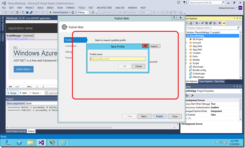Open File Explorer from the taskbar
Viewport: 245px width, 148px height.
click(30, 143)
